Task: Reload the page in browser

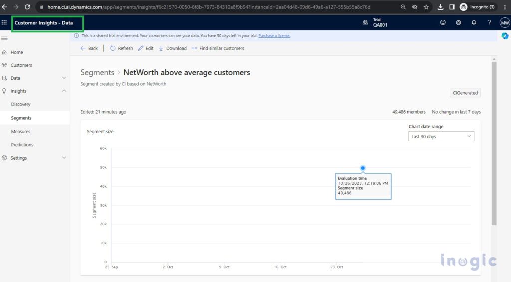Action: 27,7
